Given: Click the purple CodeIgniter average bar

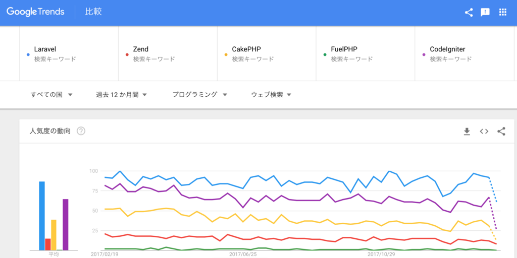Looking at the screenshot, I should click(x=65, y=225).
